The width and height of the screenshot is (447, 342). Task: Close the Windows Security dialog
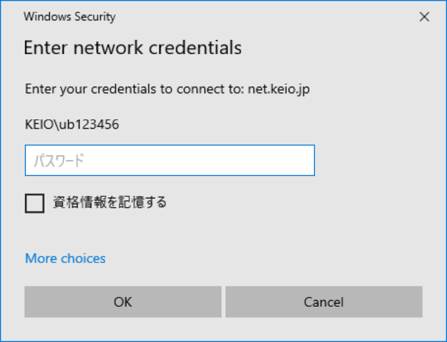click(424, 18)
